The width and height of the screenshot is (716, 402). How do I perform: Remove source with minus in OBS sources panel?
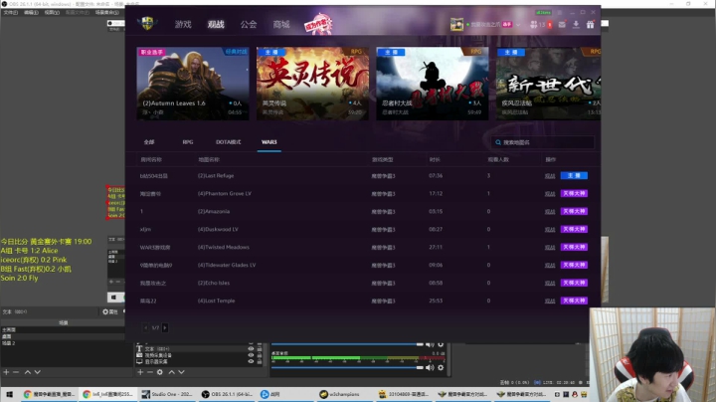tap(150, 372)
